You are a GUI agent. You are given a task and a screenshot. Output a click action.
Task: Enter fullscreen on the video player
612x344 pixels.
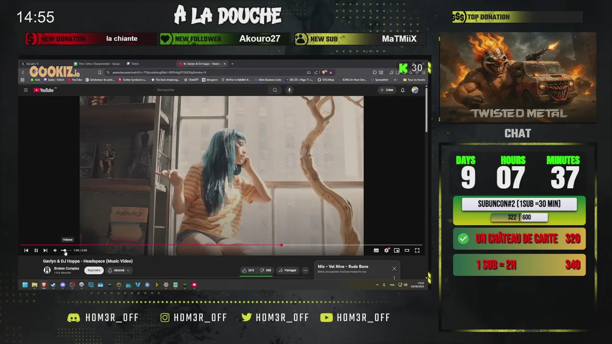[x=417, y=250]
